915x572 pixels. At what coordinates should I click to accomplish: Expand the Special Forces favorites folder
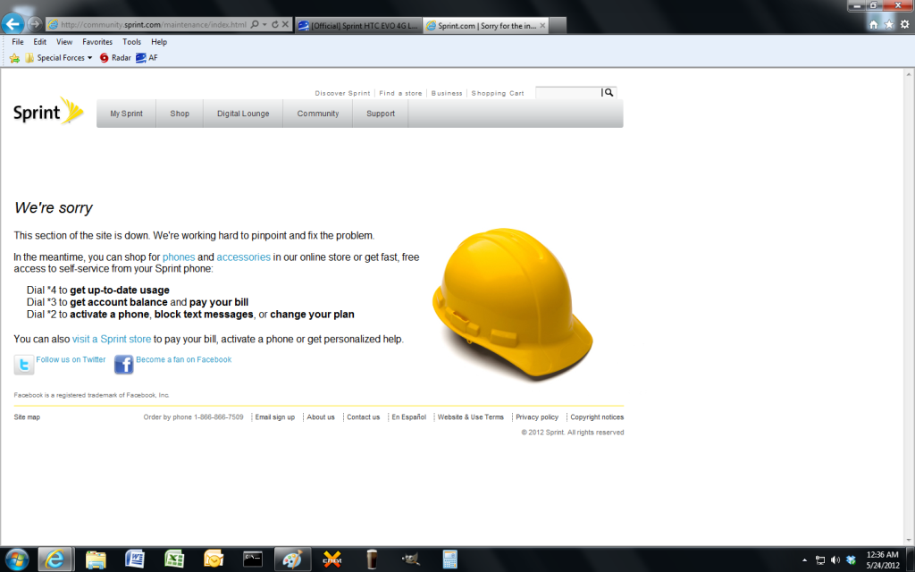(x=58, y=58)
